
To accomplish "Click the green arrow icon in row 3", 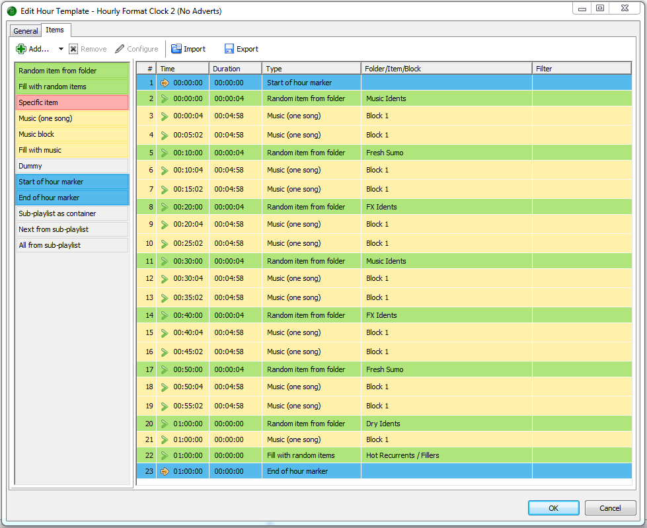I will (165, 116).
